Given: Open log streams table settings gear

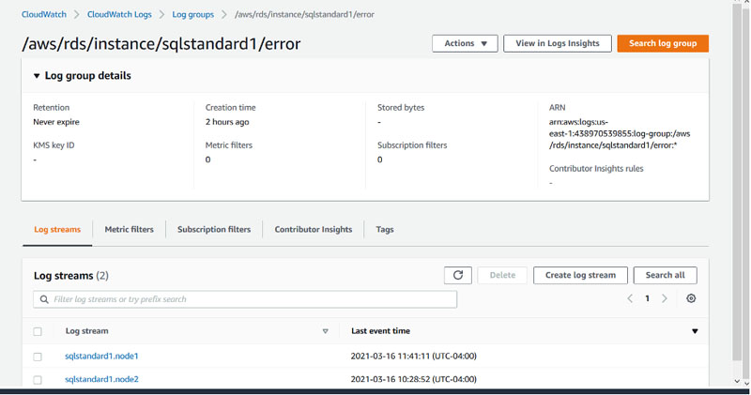Looking at the screenshot, I should click(x=691, y=298).
